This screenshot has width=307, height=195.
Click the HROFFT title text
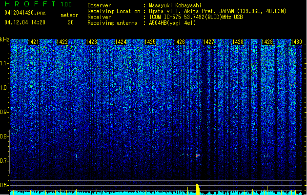pos(30,4)
